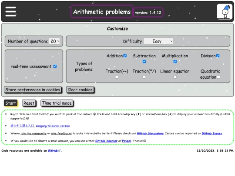Image resolution: width=235 pixels, height=176 pixels.
Task: Open the Difficulty dropdown showing Easy
Action: click(x=158, y=41)
